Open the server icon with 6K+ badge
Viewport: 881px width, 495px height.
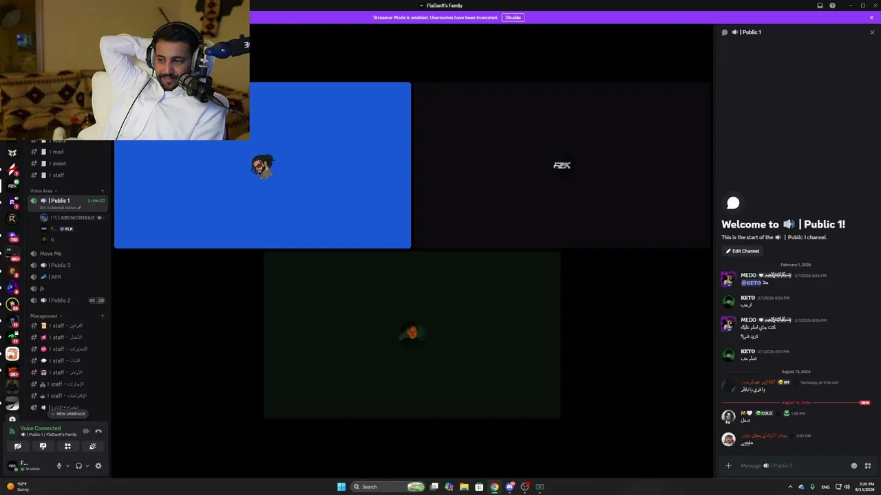pyautogui.click(x=12, y=255)
